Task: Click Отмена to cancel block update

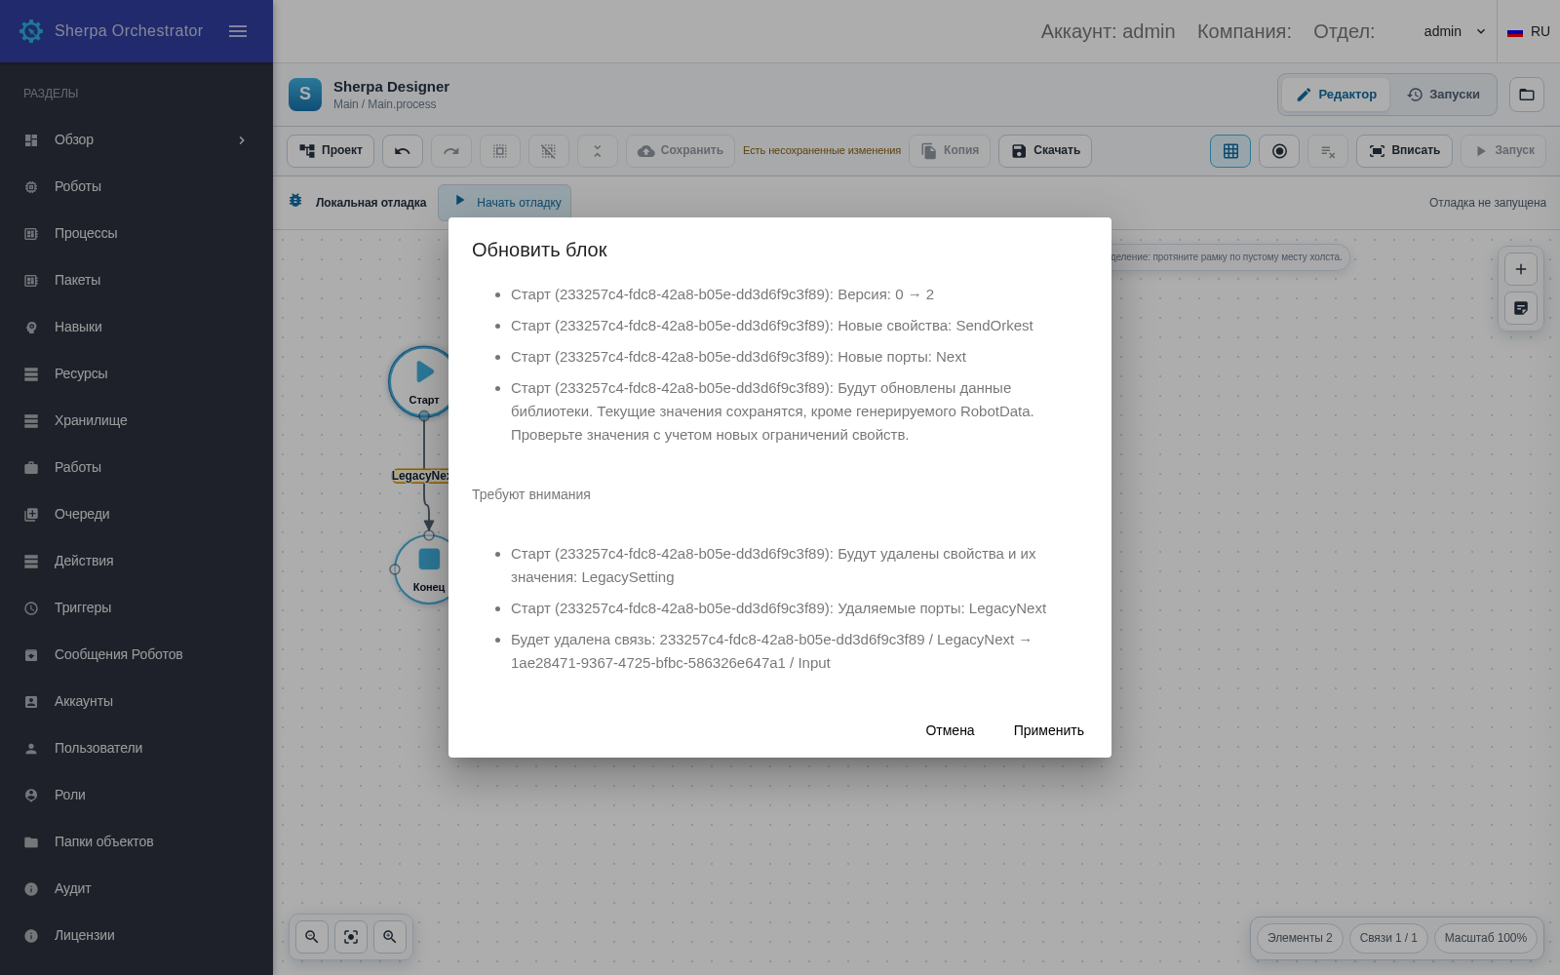Action: [950, 730]
